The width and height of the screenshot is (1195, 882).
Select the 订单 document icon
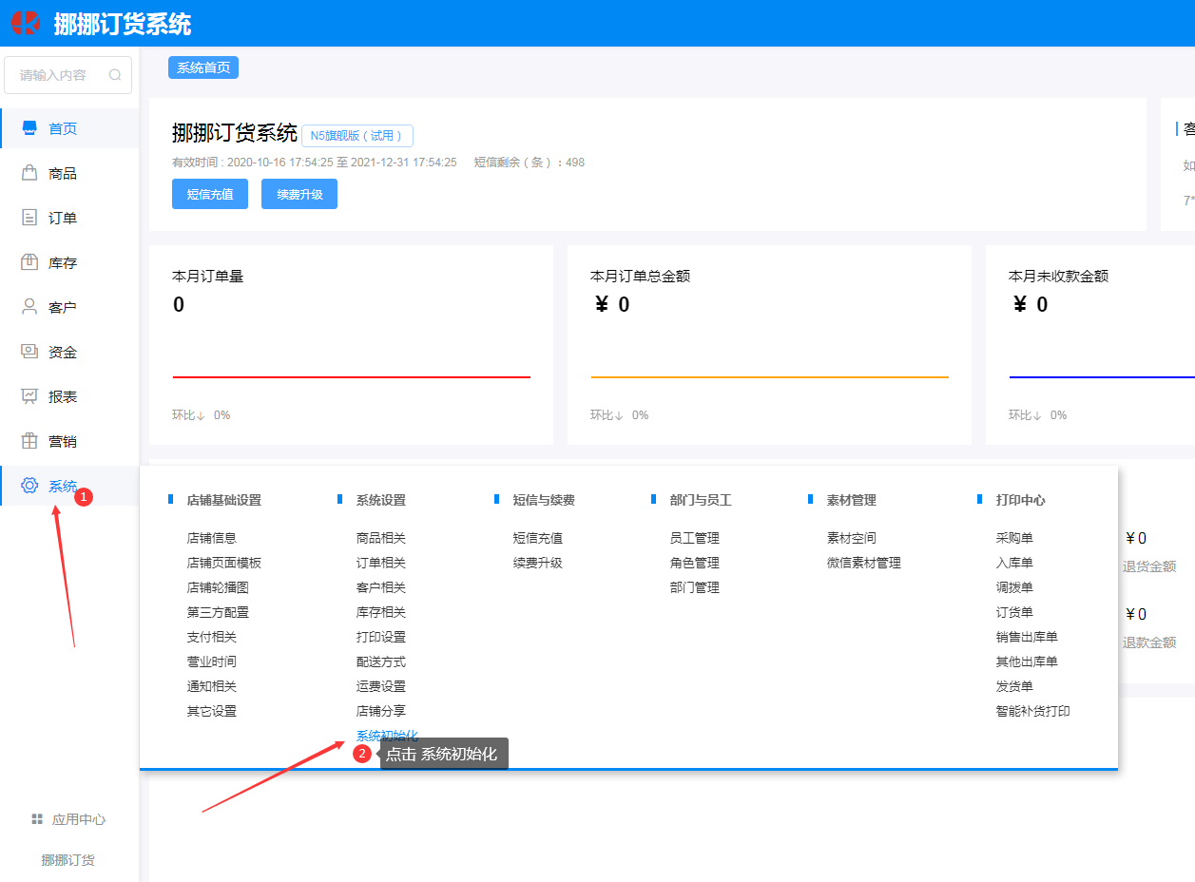click(x=29, y=218)
